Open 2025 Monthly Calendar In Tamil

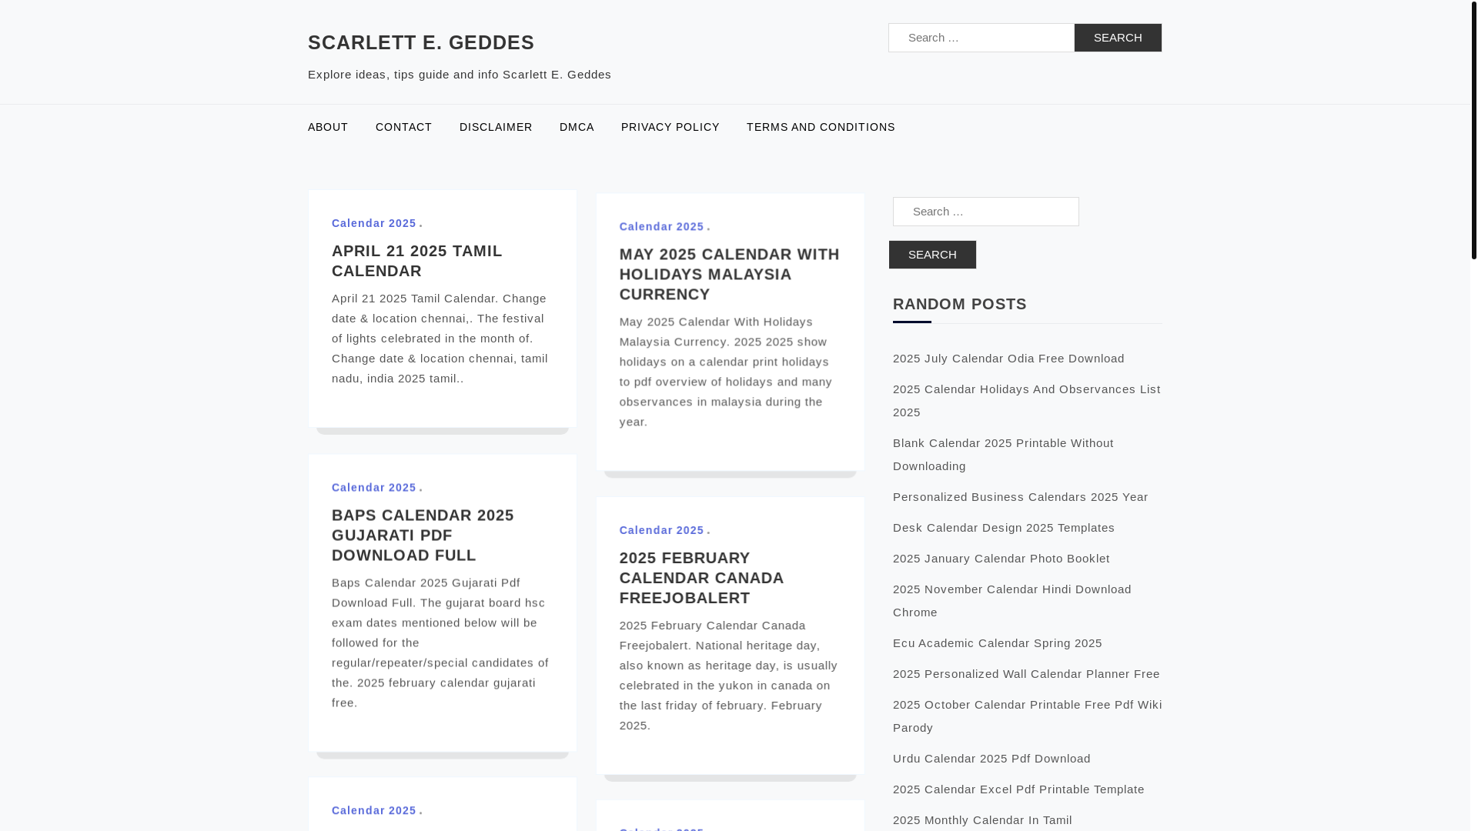tap(982, 820)
